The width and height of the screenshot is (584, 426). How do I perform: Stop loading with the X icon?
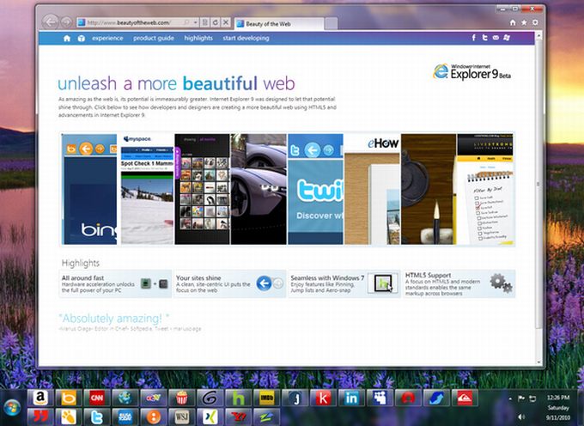[226, 22]
